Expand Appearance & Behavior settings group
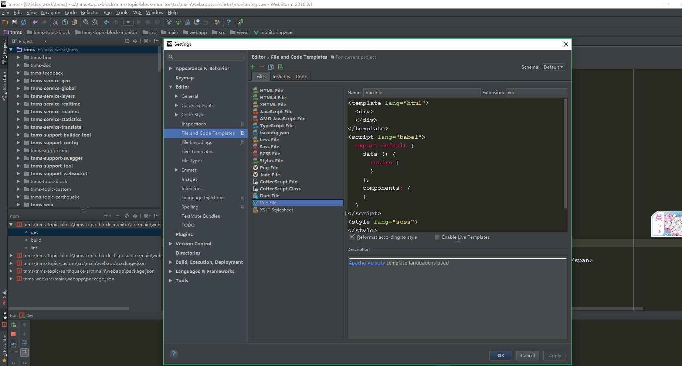 (171, 69)
